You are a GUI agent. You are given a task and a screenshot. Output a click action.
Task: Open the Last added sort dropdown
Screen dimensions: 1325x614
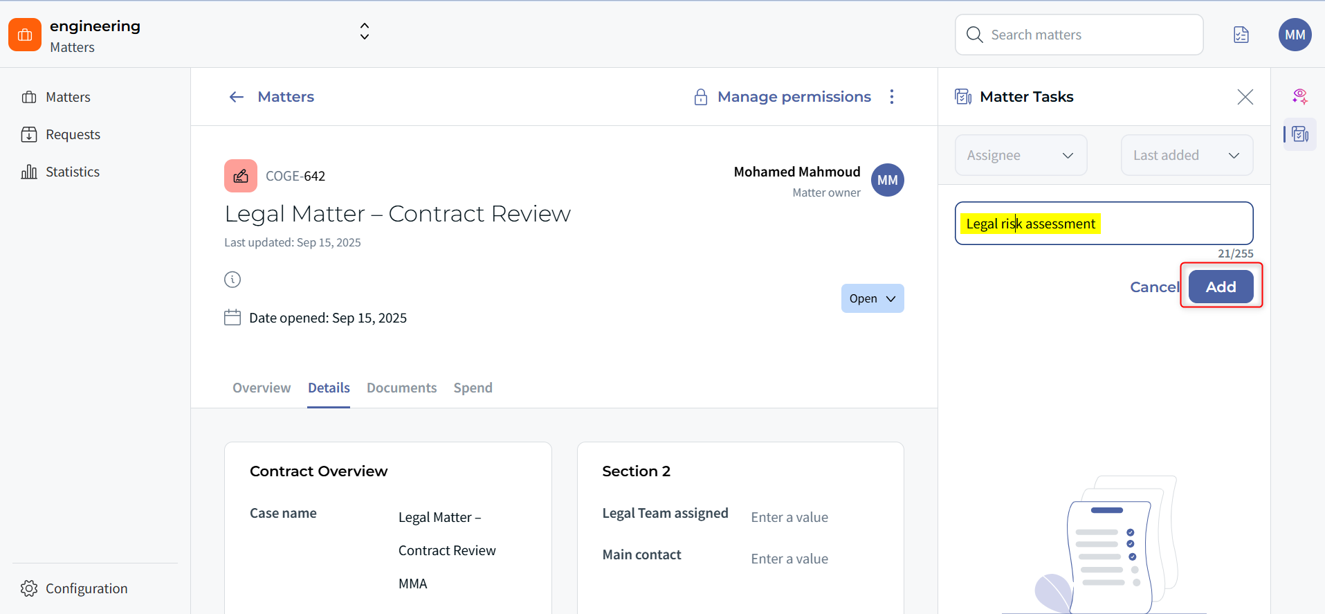[1187, 155]
